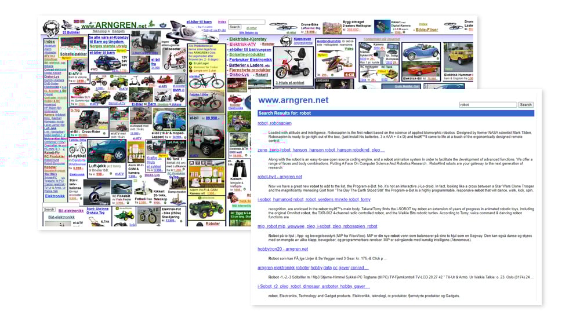580x326 pixels.
Task: Open the Elektrisk-ATV category link
Action: [242, 45]
